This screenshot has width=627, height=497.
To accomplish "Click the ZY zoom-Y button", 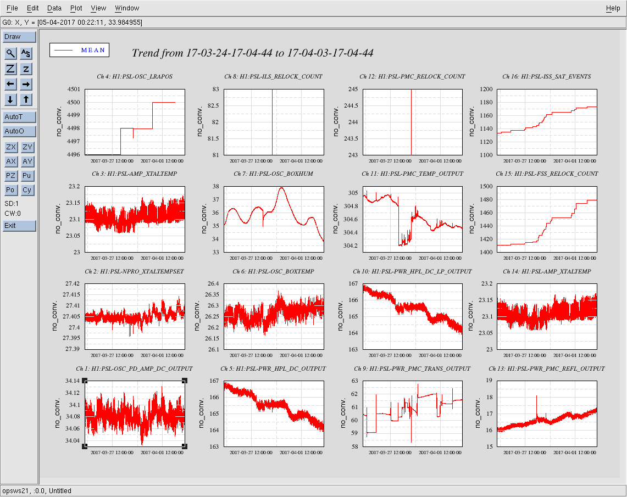I will [27, 147].
